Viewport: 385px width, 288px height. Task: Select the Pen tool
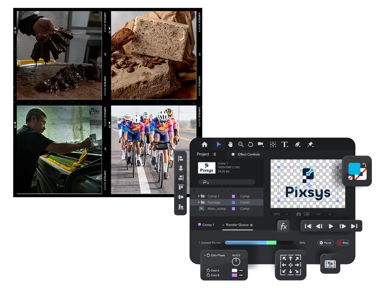click(297, 144)
